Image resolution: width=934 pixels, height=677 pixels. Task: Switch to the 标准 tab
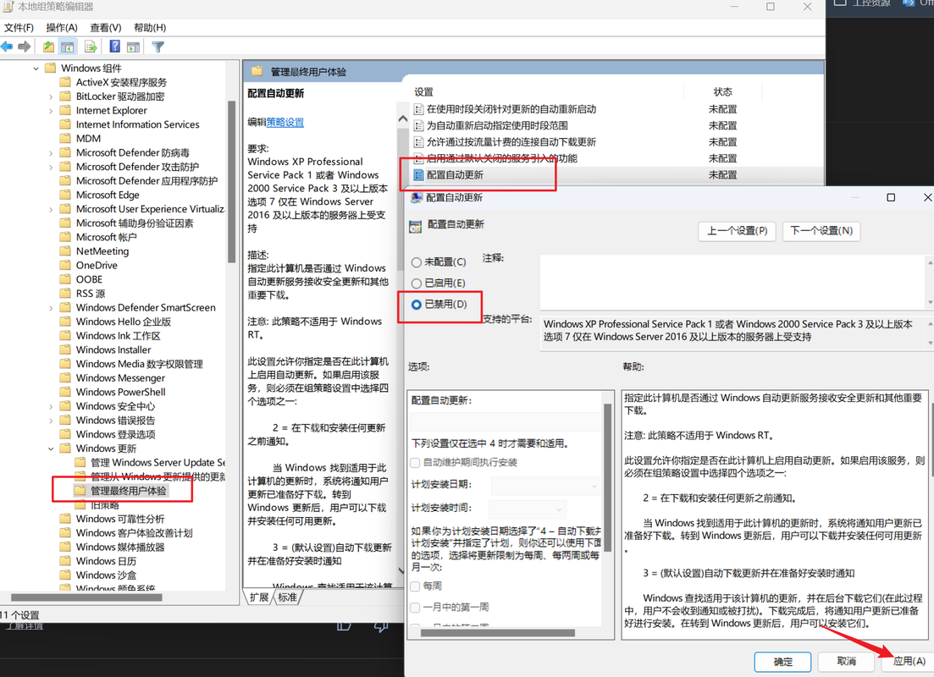click(287, 597)
